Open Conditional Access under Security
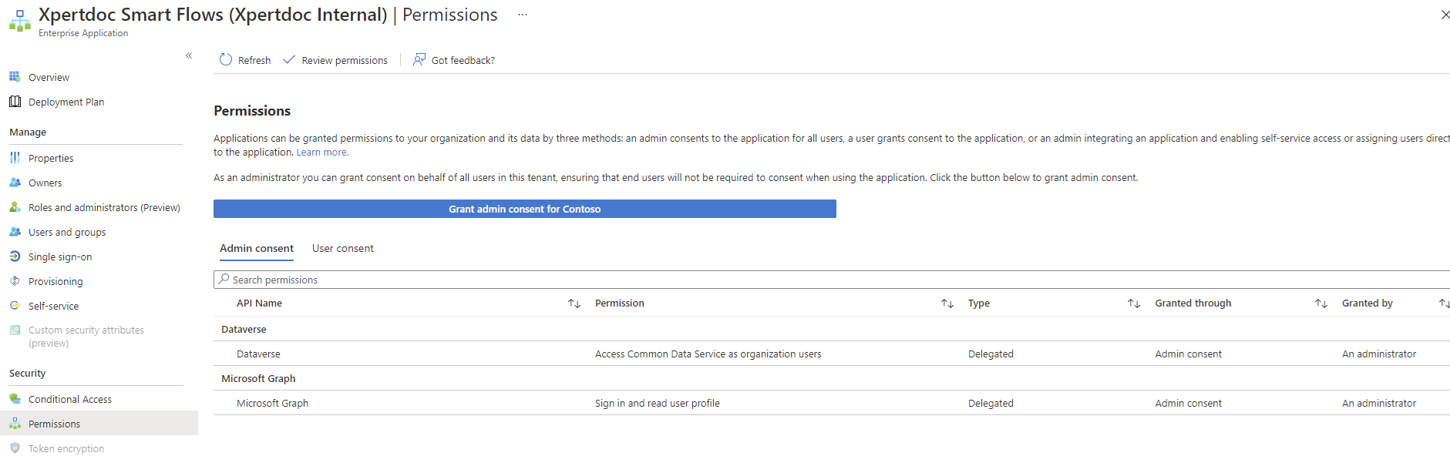Viewport: 1450px width, 456px height. tap(70, 399)
